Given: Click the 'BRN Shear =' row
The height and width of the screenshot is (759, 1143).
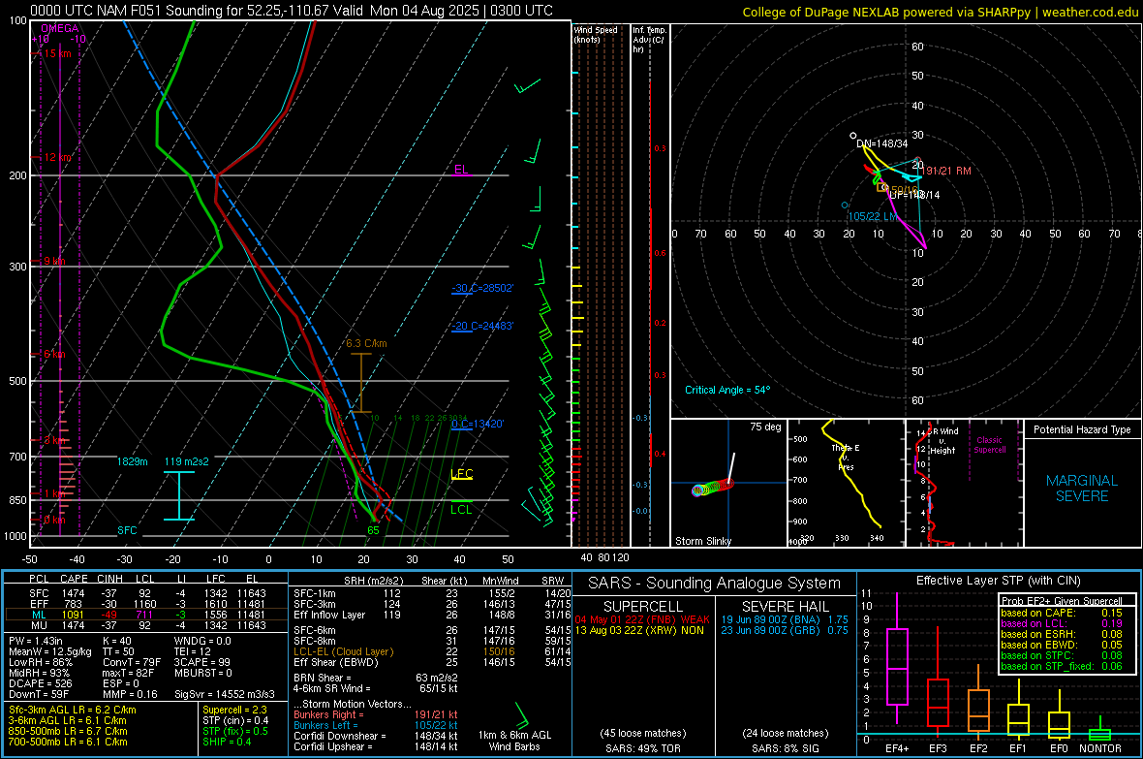Looking at the screenshot, I should pos(376,678).
